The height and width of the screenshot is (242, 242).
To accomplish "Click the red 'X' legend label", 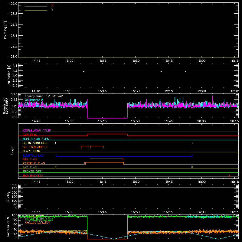I will [52, 5].
